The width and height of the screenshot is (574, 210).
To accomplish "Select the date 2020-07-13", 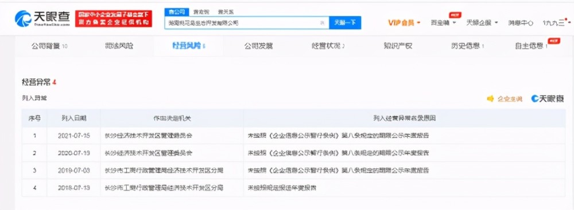I will pos(74,153).
